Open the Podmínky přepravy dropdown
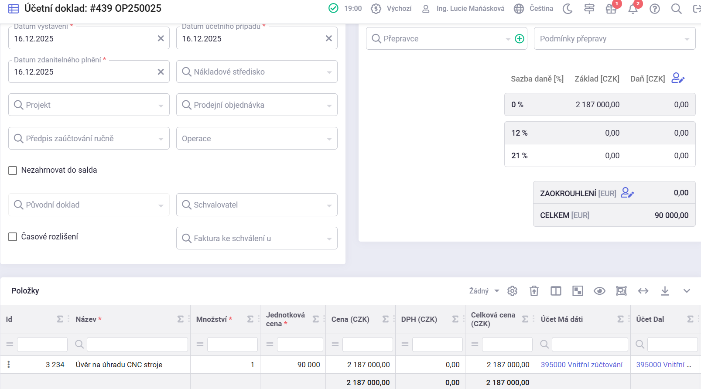Screen dimensions: 701x389 (687, 39)
